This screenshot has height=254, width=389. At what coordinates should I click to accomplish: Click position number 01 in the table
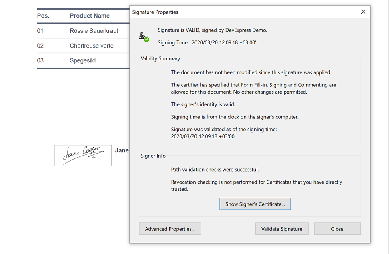coord(40,31)
